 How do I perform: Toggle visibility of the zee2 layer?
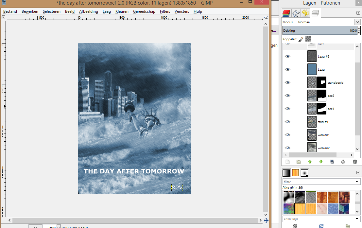(x=288, y=96)
